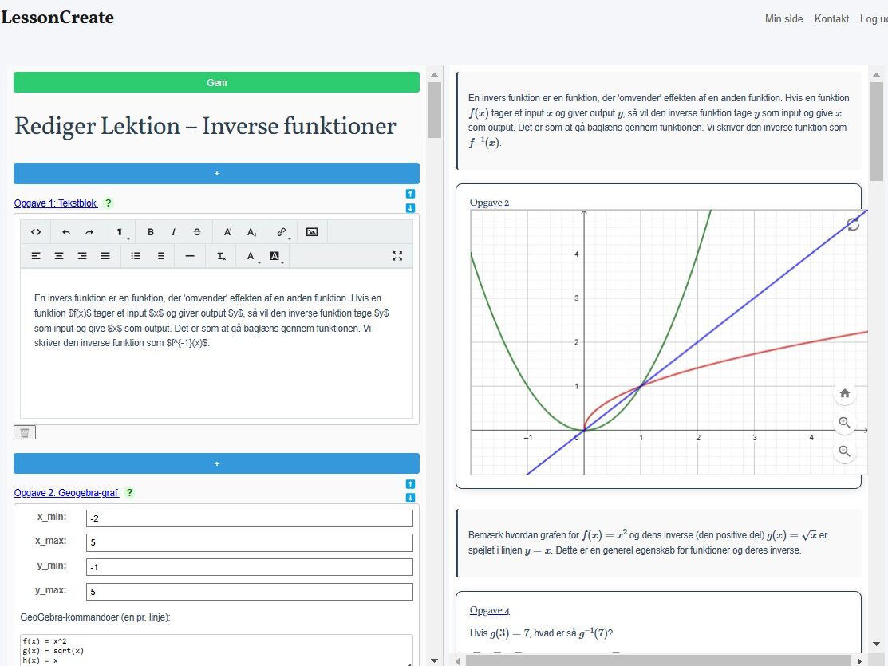The image size is (888, 666).
Task: Toggle the source code view icon
Action: [36, 232]
